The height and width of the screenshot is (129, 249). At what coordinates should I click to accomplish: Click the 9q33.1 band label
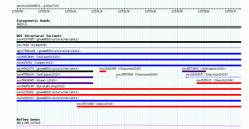pyautogui.click(x=22, y=24)
